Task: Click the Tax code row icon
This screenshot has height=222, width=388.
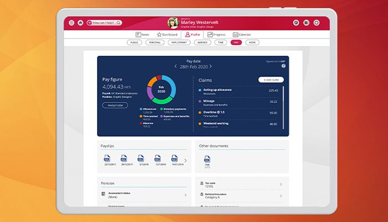Action: [x=202, y=183]
